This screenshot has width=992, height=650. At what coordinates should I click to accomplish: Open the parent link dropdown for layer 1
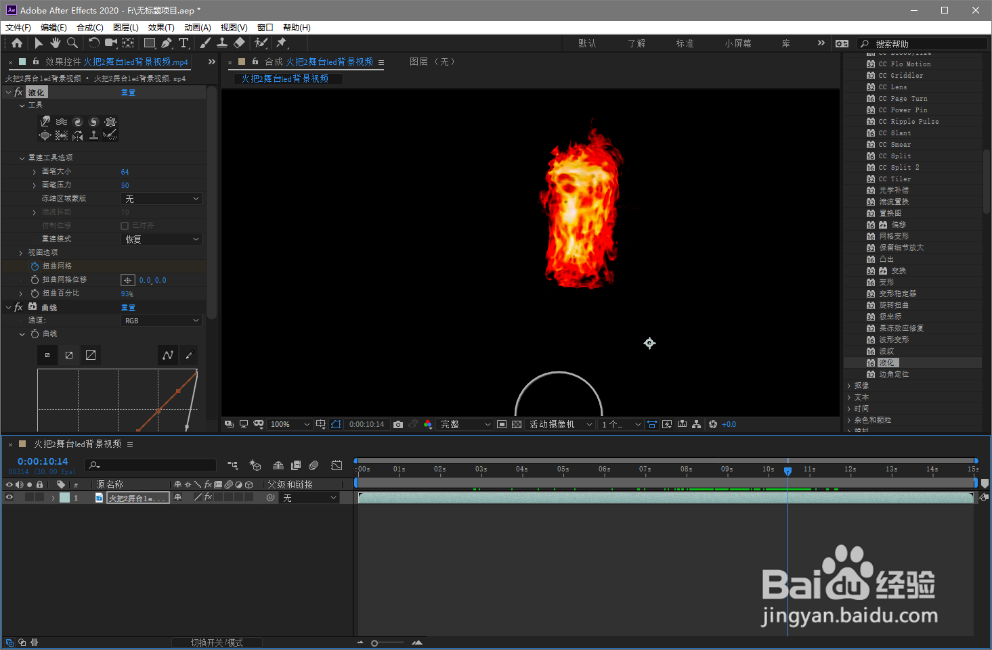[309, 498]
